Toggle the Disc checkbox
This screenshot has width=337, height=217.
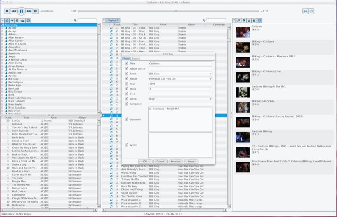127,94
